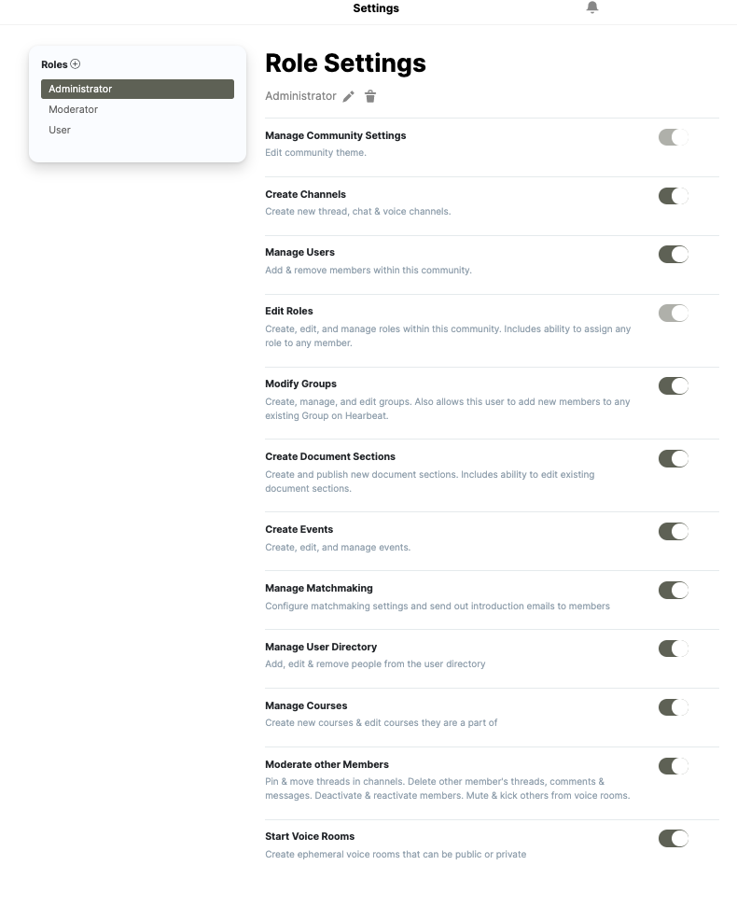Disable Create Document Sections toggle
This screenshot has width=737, height=907.
click(x=674, y=459)
